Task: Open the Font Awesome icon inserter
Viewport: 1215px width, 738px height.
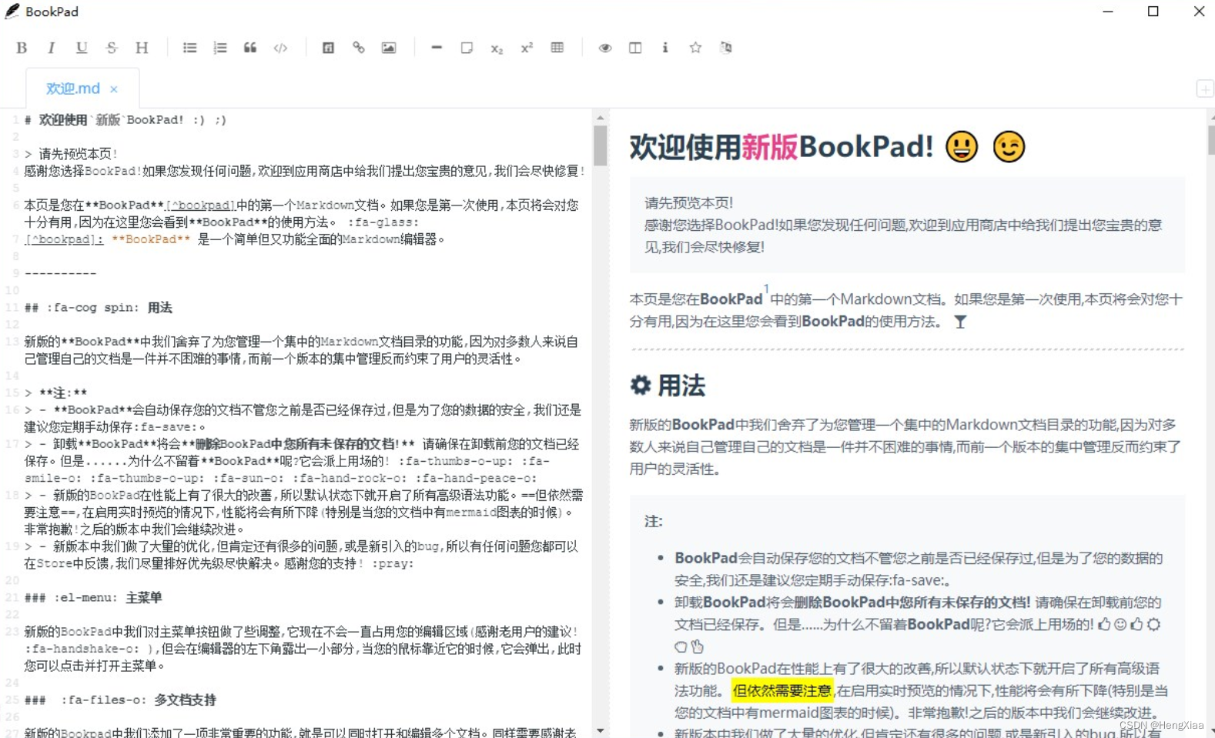Action: 328,48
